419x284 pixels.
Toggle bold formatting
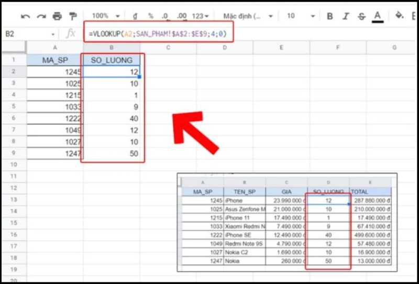coord(330,17)
